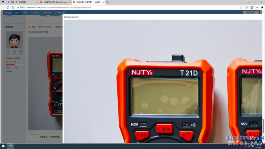Open the tab actions menu at far left of tab strip
The width and height of the screenshot is (265, 149).
[x=3, y=2]
